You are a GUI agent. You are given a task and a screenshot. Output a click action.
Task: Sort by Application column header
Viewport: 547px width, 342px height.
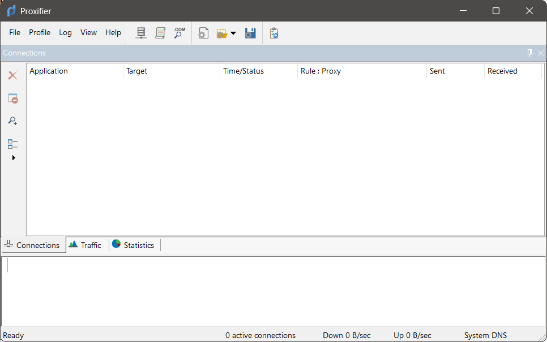75,71
